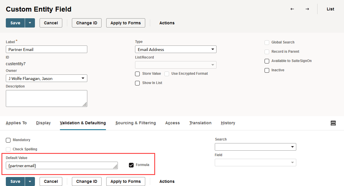344x186 pixels.
Task: Switch to the Applies To tab
Action: [16, 123]
